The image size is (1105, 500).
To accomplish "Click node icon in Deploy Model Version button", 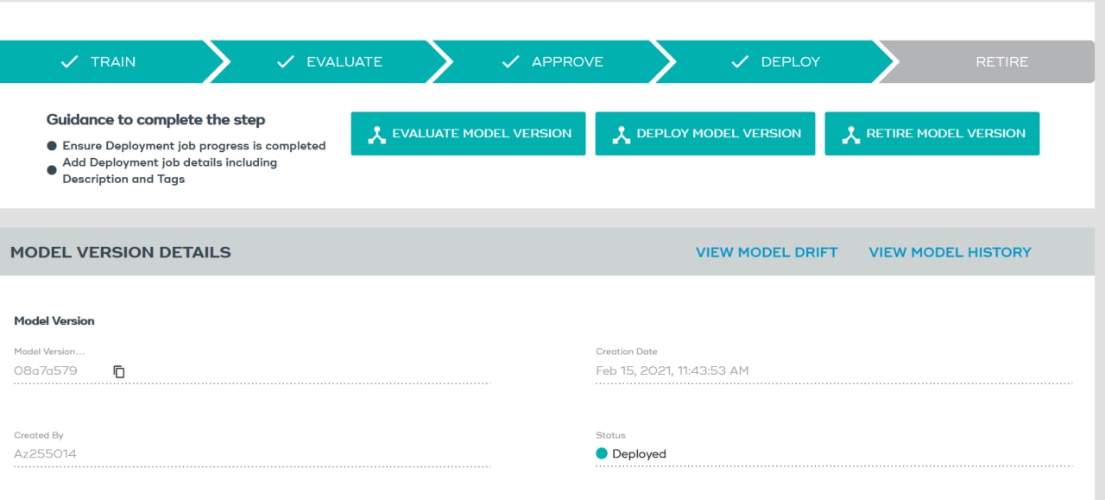I will click(x=621, y=135).
